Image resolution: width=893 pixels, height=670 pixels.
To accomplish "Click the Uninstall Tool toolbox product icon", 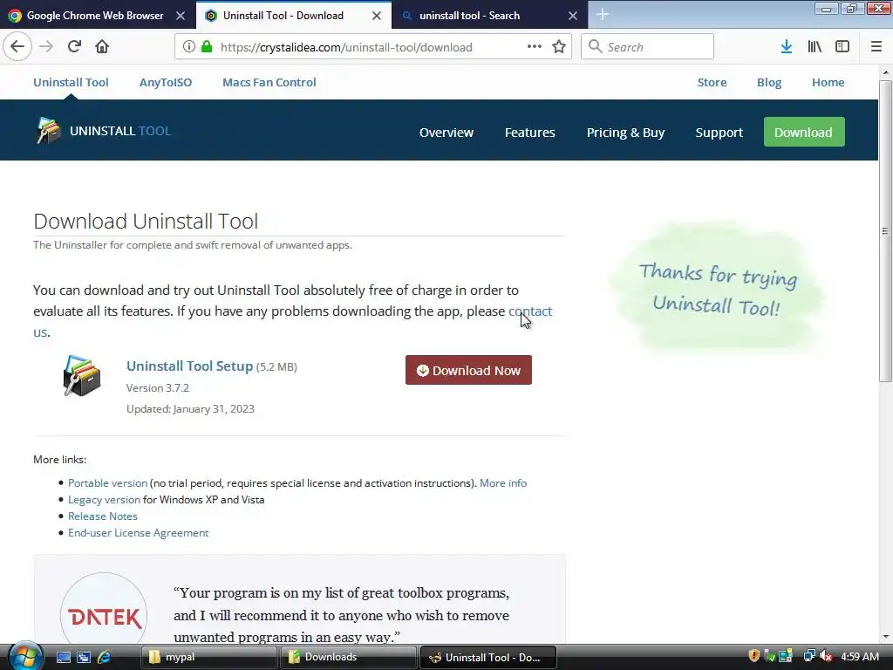I will click(x=81, y=375).
